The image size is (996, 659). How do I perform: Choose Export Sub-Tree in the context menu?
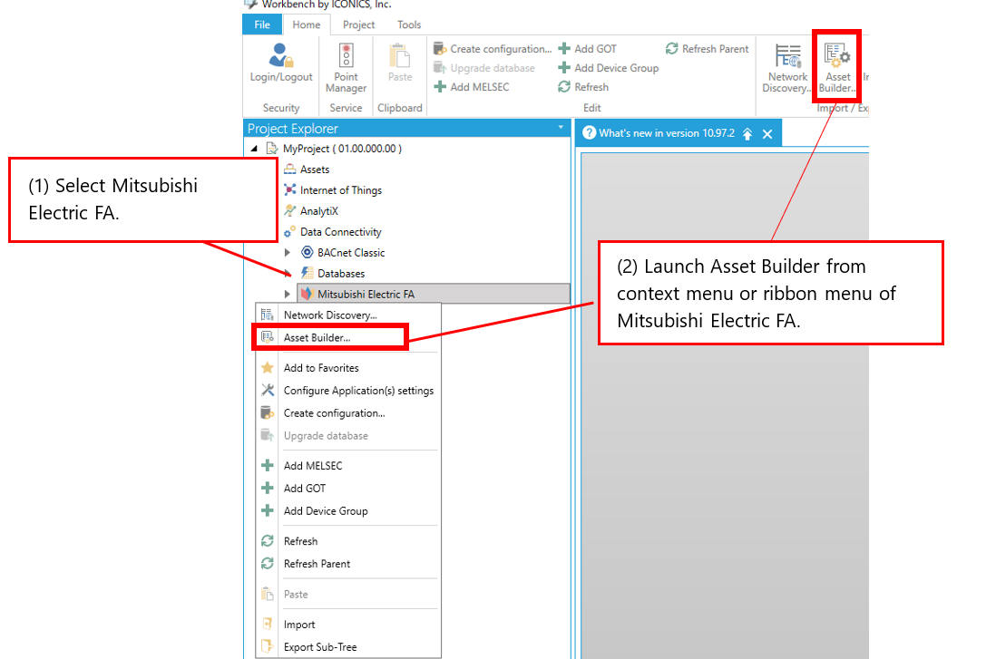point(319,647)
